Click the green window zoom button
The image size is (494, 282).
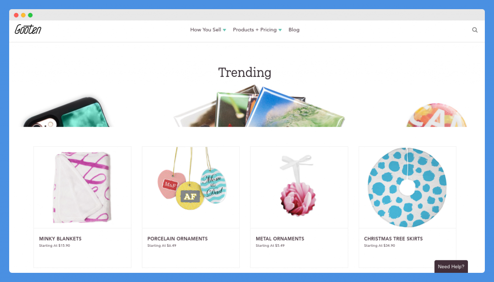point(30,15)
